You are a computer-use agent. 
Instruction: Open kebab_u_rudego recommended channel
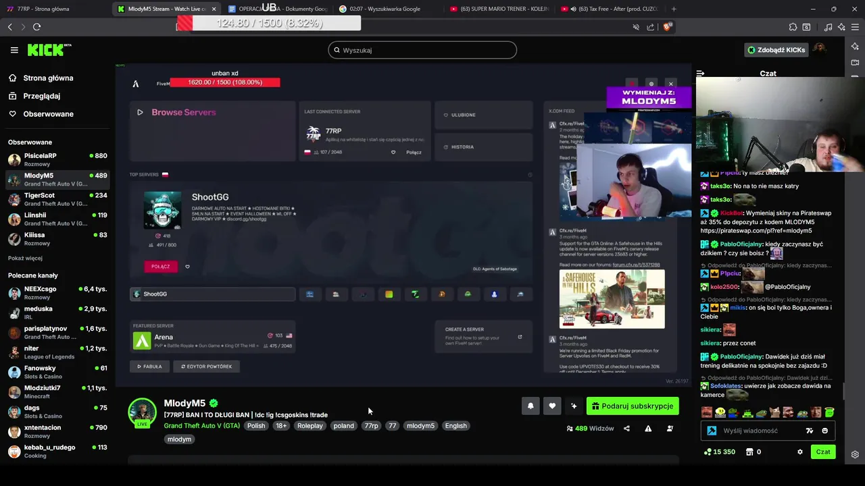coord(57,451)
